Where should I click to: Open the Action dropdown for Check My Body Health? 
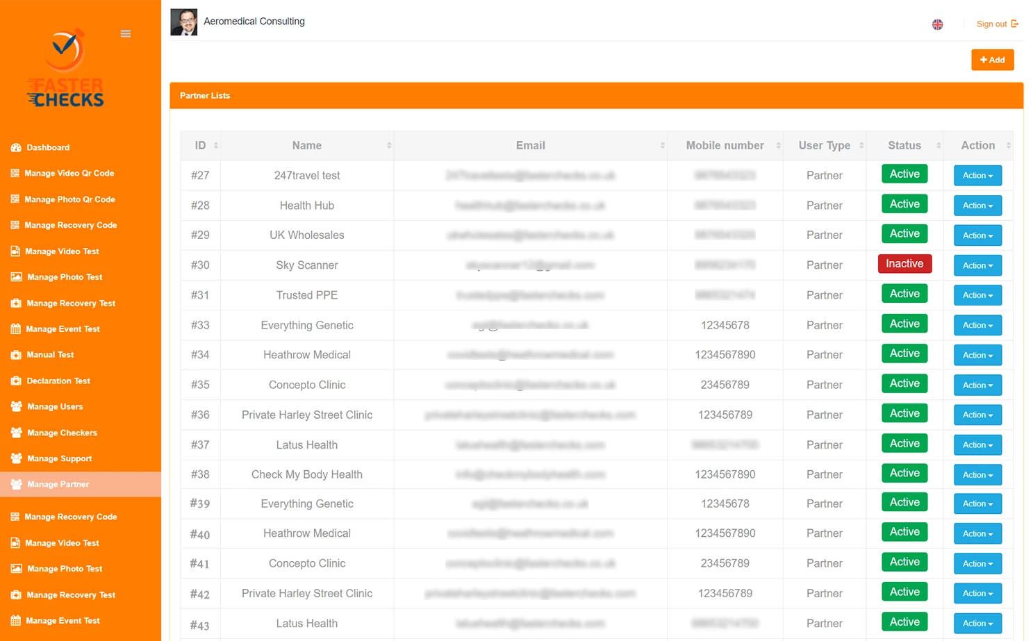click(x=977, y=474)
